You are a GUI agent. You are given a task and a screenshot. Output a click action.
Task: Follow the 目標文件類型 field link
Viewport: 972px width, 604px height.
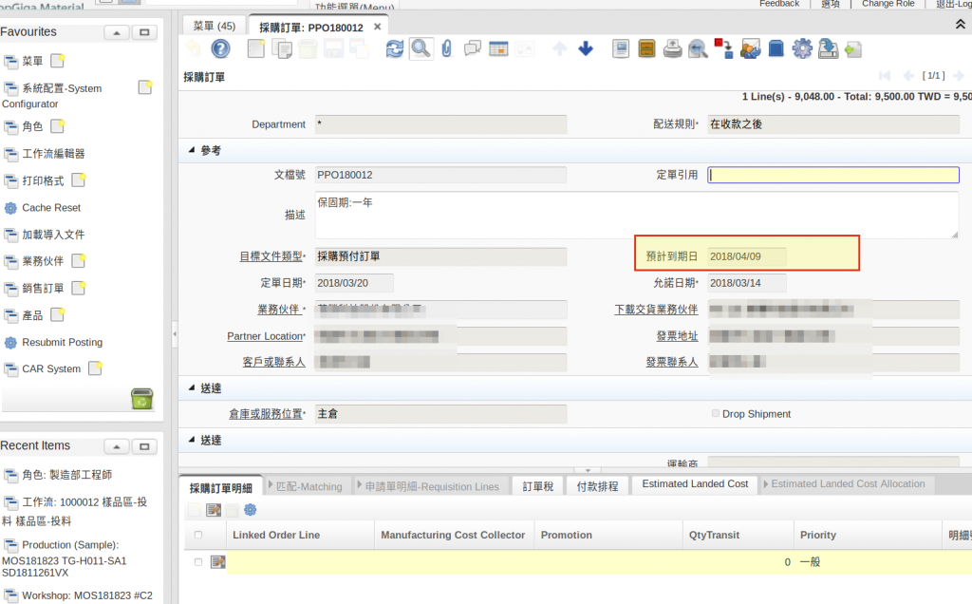[x=271, y=256]
